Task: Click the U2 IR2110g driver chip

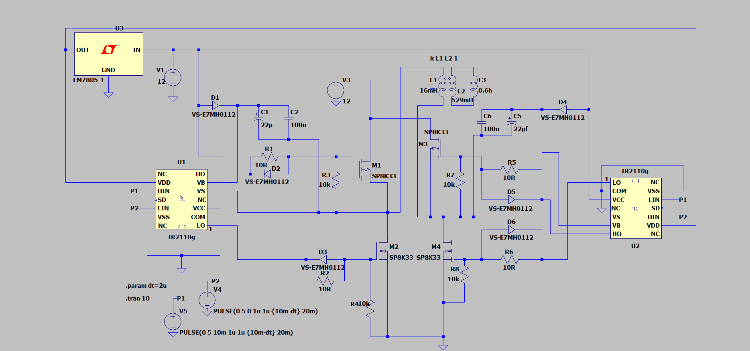Action: coord(636,208)
